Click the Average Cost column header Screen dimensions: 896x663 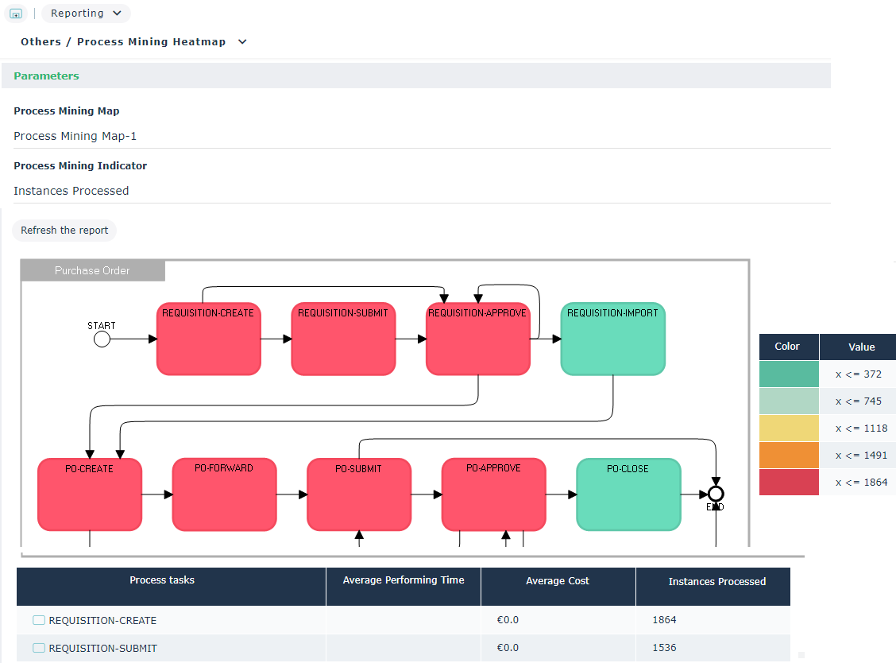click(x=558, y=581)
